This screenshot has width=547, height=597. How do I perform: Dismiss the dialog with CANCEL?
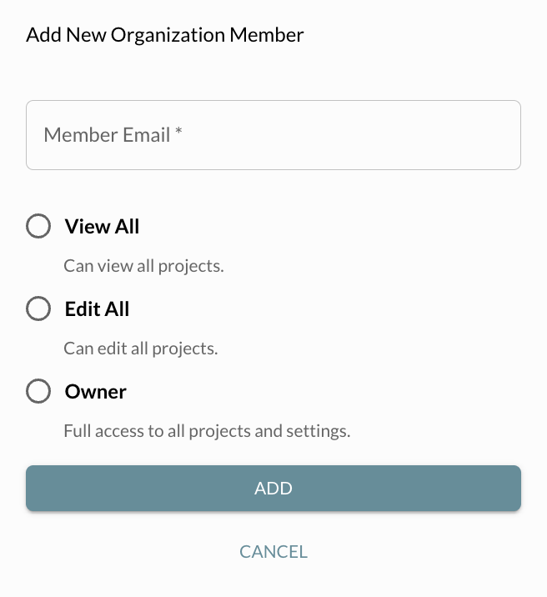click(x=273, y=552)
